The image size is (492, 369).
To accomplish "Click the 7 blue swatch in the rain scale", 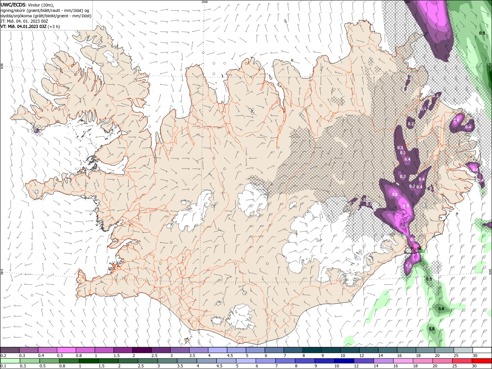I will pyautogui.click(x=285, y=361).
